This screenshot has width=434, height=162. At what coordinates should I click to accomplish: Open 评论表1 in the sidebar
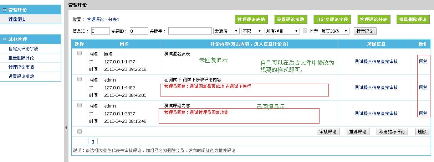(x=17, y=19)
